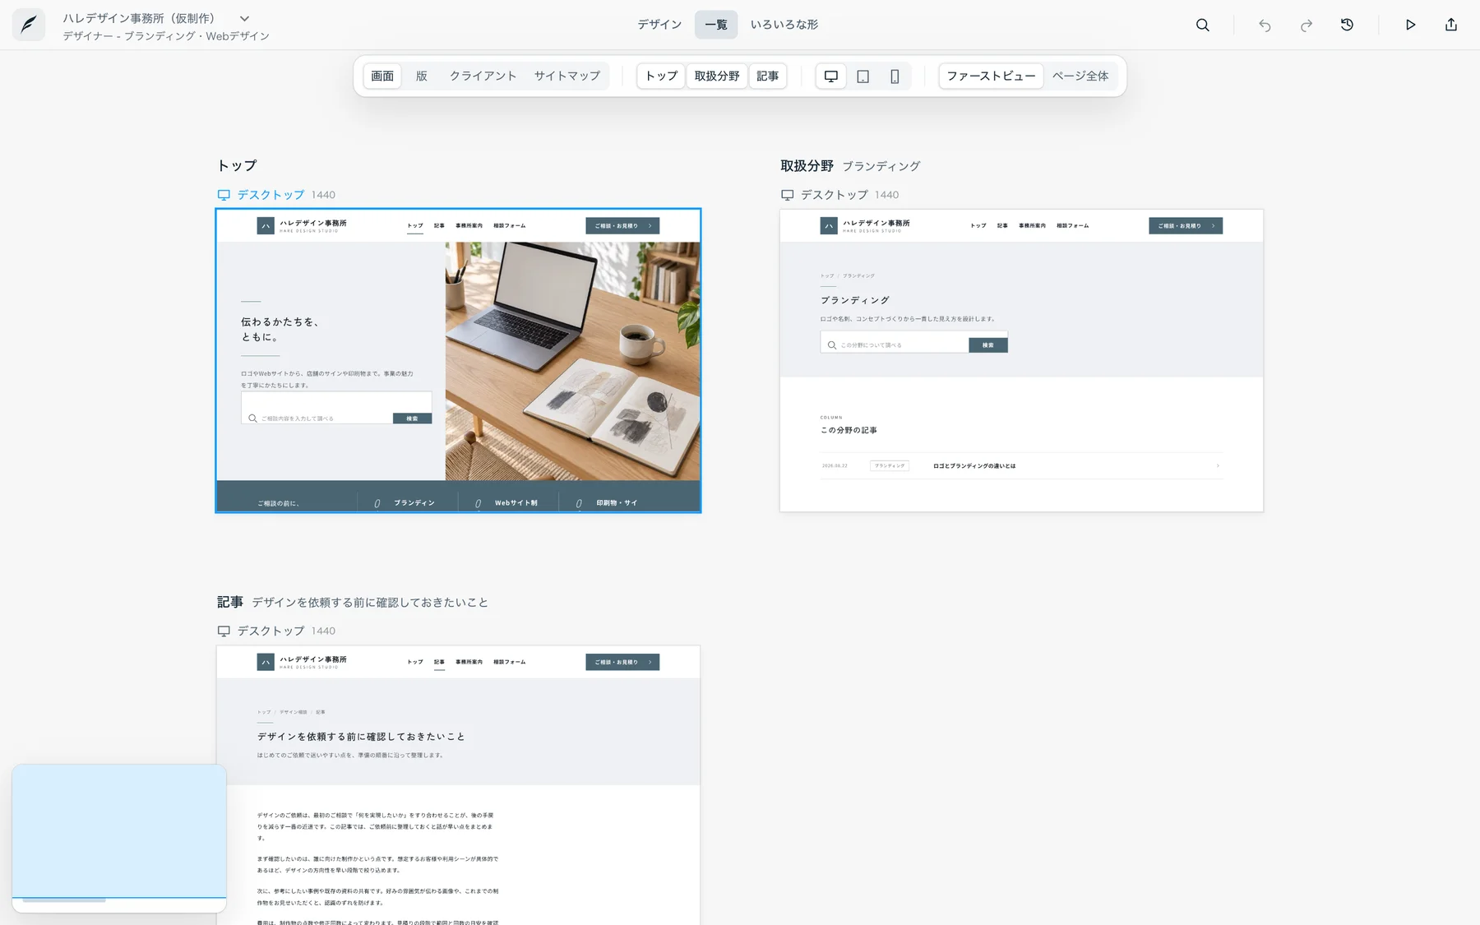
Task: Expand the project name dropdown chevron
Action: point(244,18)
